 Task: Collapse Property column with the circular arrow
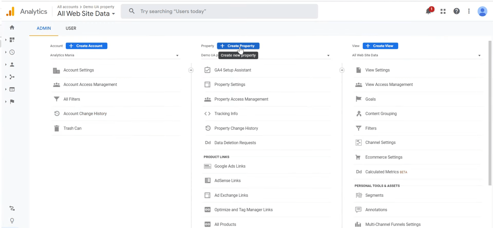click(342, 70)
